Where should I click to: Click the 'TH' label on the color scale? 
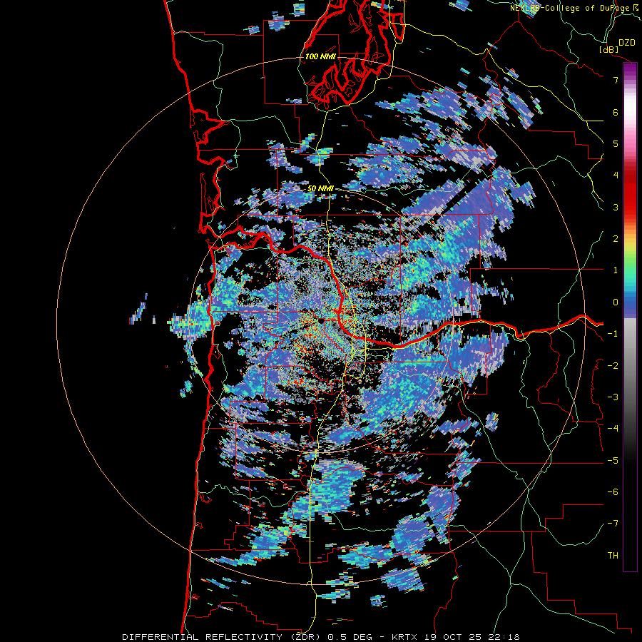(x=613, y=555)
